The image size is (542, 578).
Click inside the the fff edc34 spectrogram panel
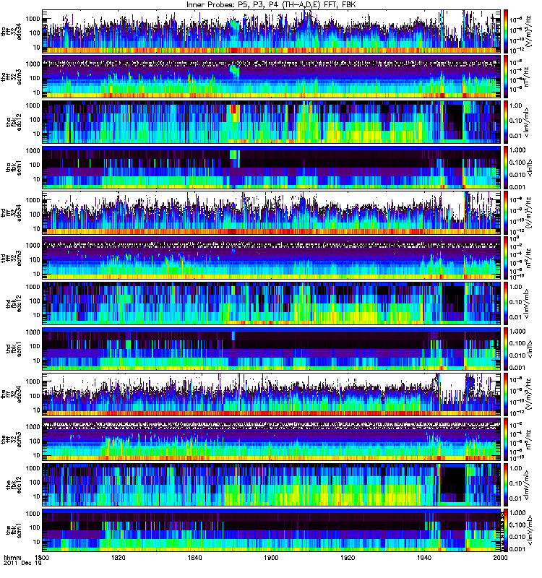(272, 394)
